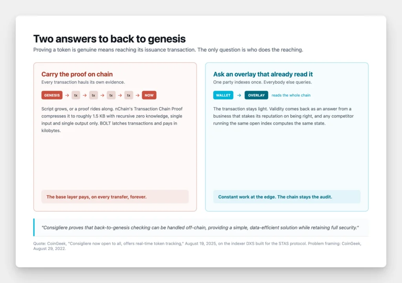Click 'Two answers to back to genesis' title
402x283 pixels.
click(x=110, y=39)
